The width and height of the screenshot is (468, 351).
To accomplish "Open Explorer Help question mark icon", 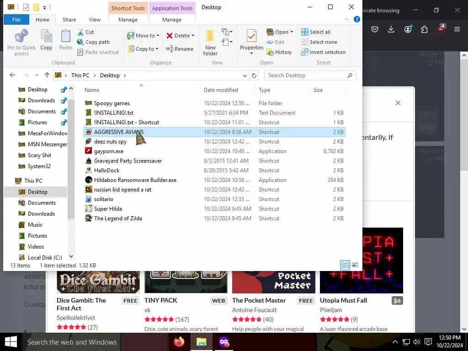I will pyautogui.click(x=356, y=19).
